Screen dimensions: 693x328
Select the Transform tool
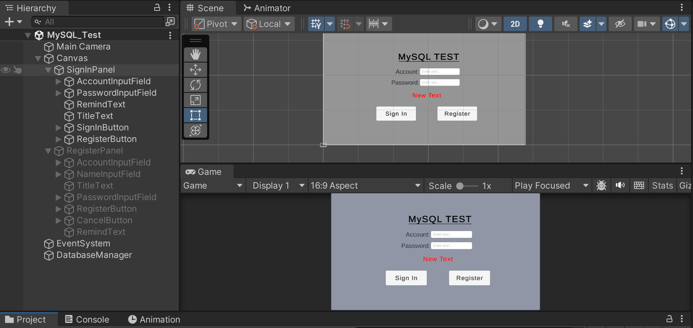click(196, 130)
